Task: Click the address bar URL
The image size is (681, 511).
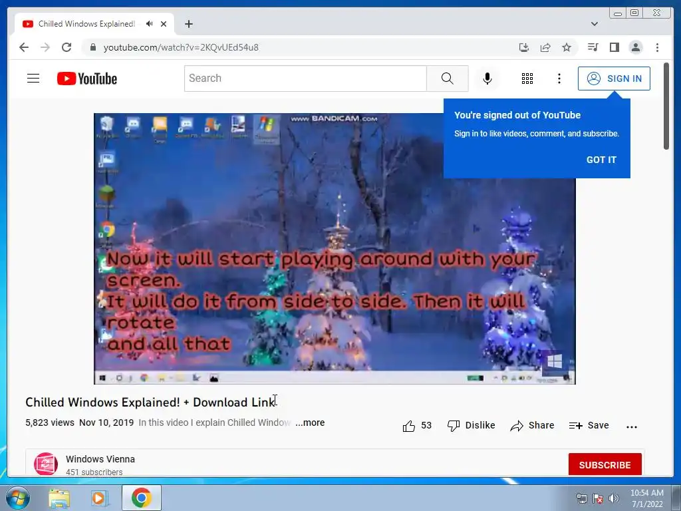Action: 181,47
